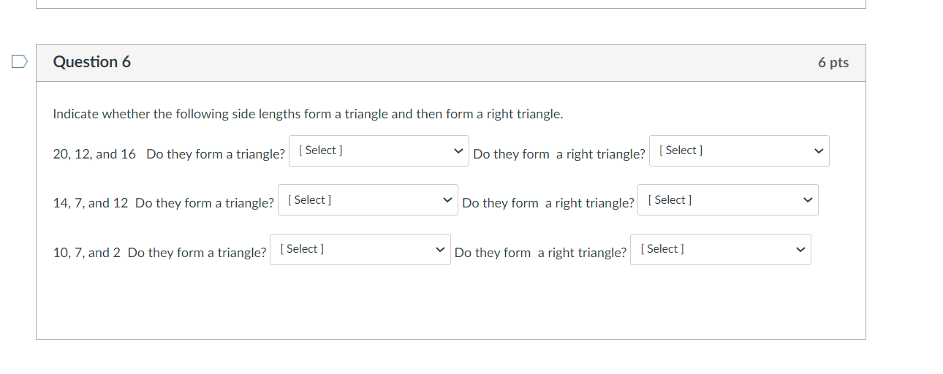Click "Do they form a triangle?" in 20, 12, 16 row
The width and height of the screenshot is (943, 374).
tap(216, 154)
